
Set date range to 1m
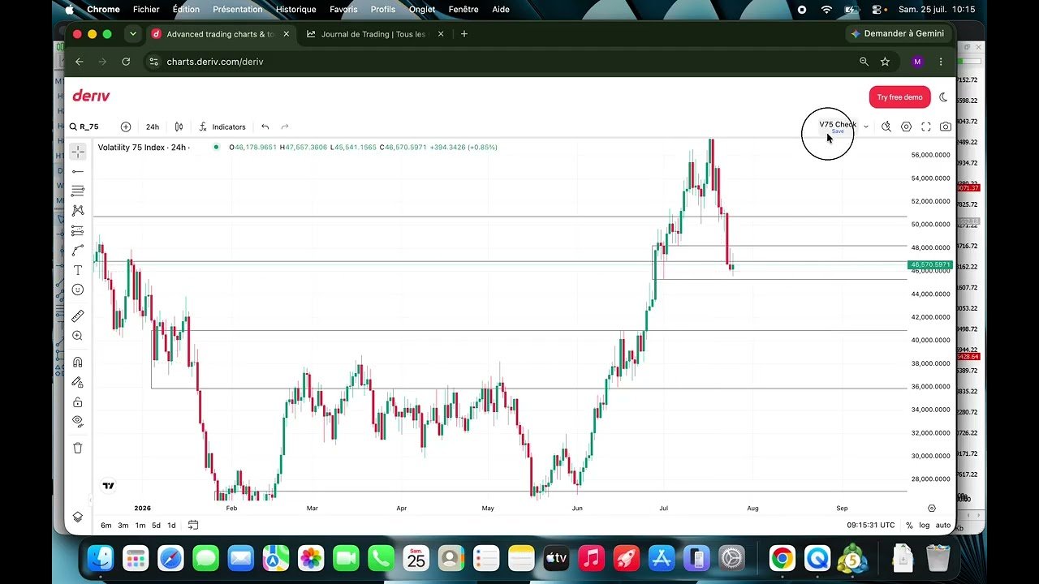(140, 526)
